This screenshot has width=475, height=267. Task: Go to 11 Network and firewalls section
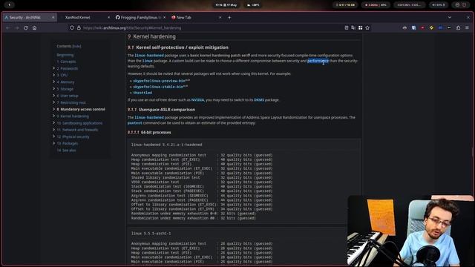(77, 130)
